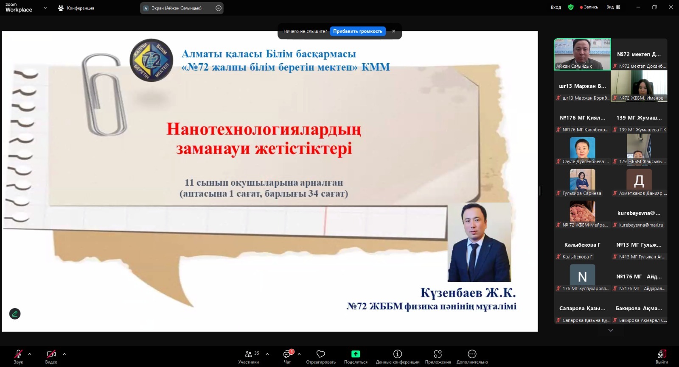This screenshot has height=367, width=679.
Task: Click the Вход sign-in link
Action: point(556,7)
